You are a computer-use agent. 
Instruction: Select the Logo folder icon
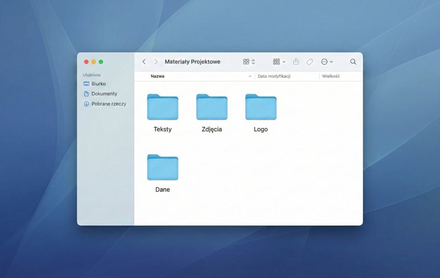(261, 107)
